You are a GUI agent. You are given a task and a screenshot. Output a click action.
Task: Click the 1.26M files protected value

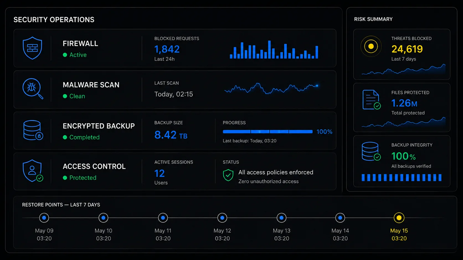tap(404, 103)
